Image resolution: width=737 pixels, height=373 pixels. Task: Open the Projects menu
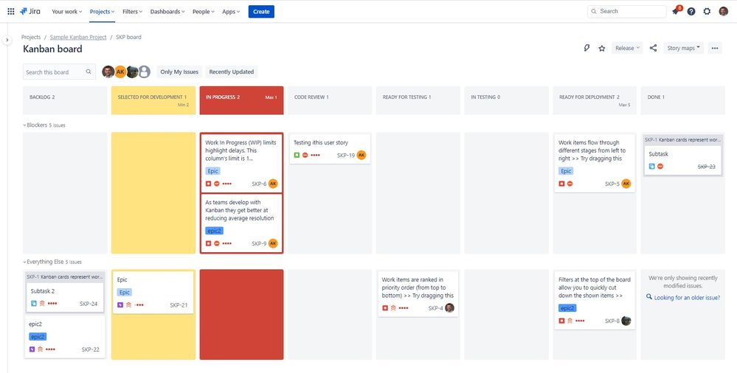coord(103,11)
